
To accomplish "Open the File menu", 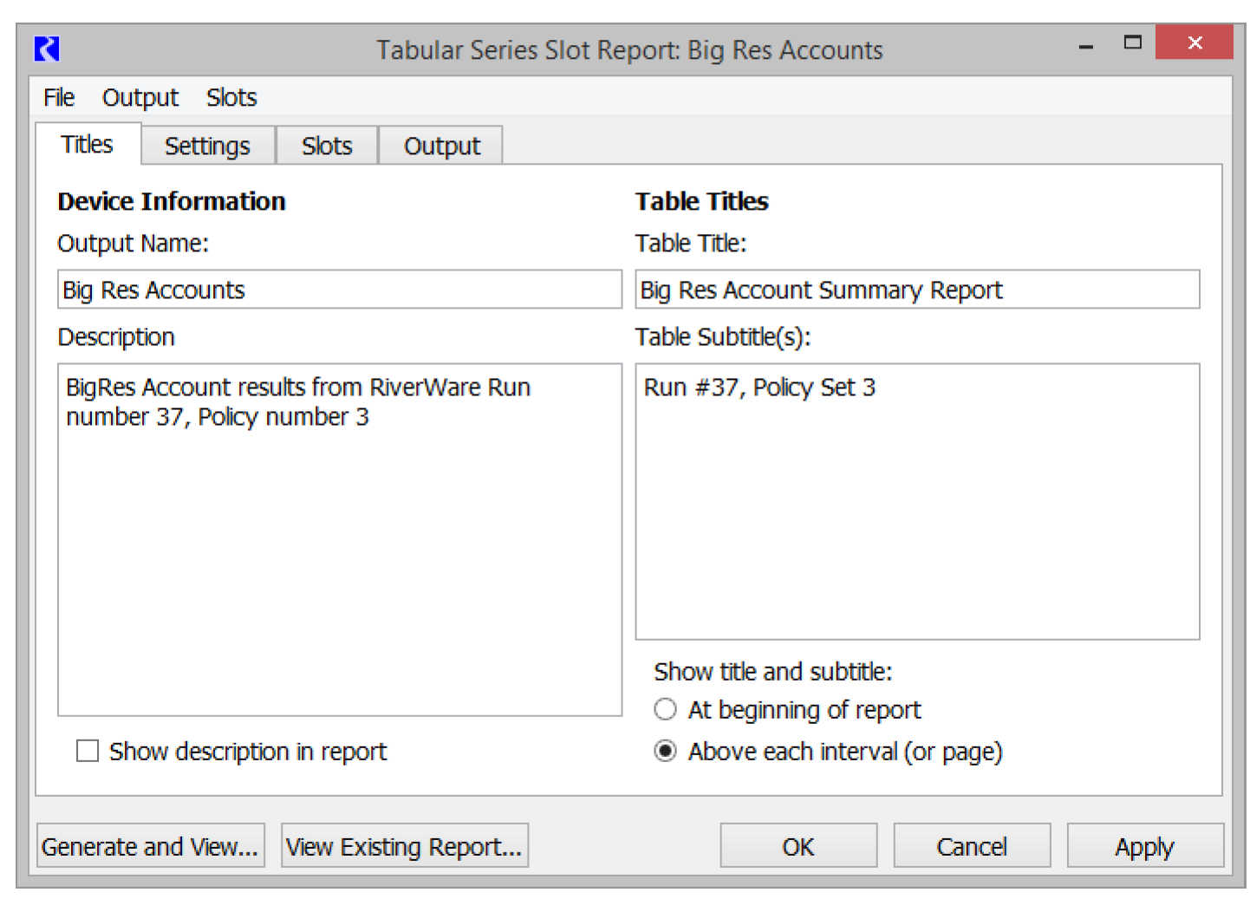I will [x=59, y=98].
